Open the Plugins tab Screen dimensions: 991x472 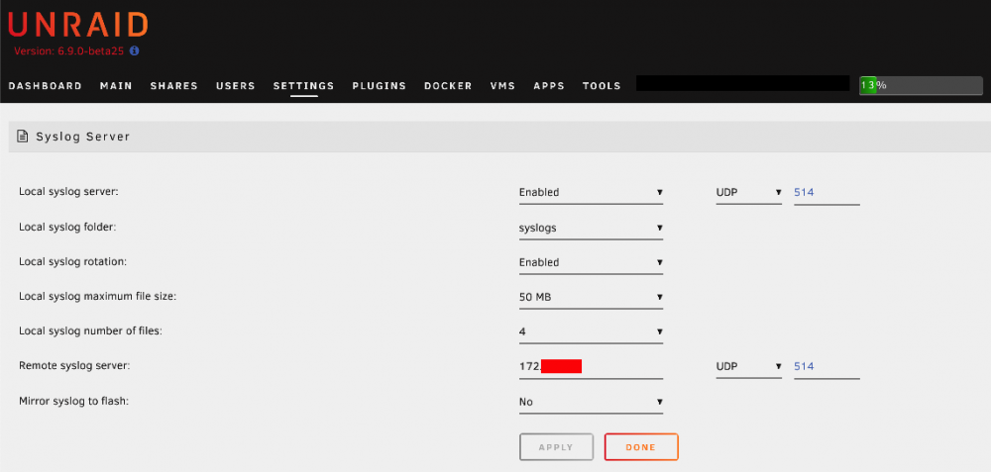coord(380,86)
